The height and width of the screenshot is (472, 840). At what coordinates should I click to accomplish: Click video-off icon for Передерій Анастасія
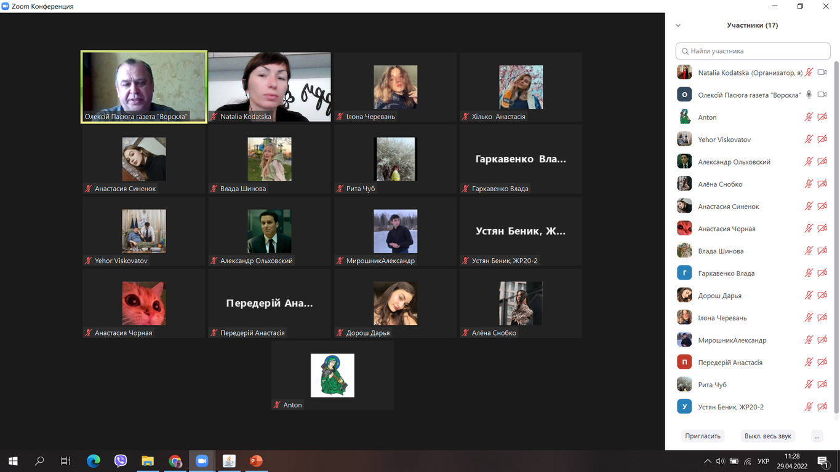[822, 363]
